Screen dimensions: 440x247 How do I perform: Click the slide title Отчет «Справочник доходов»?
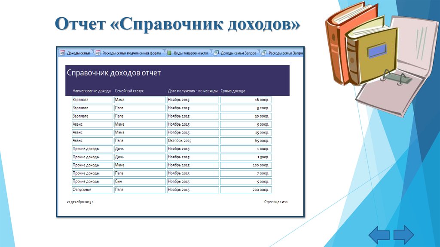[177, 24]
